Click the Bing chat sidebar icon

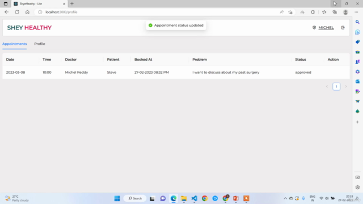tap(357, 32)
